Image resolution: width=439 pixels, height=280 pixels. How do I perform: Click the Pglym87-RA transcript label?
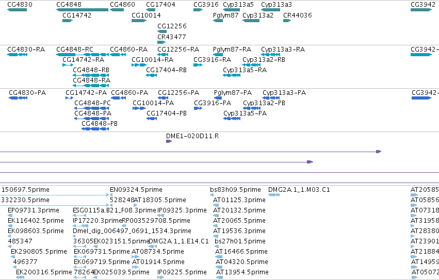[x=232, y=50]
